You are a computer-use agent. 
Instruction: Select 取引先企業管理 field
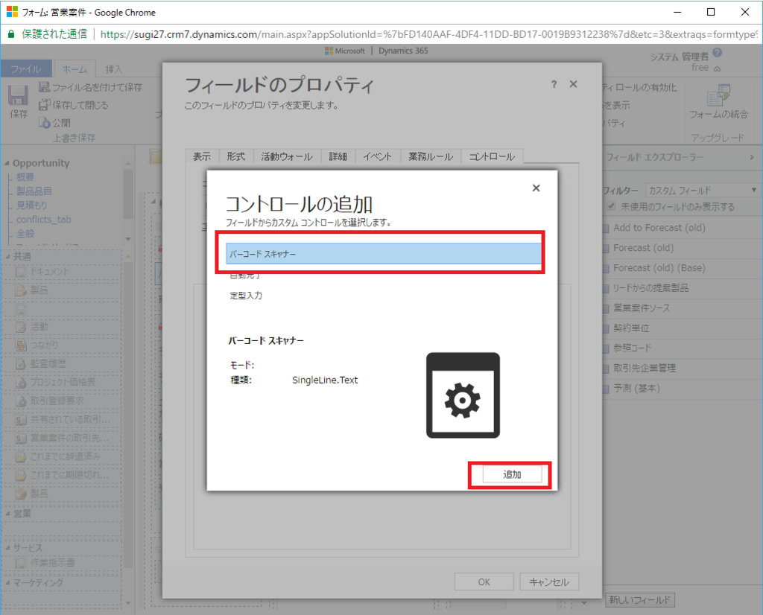pos(645,368)
